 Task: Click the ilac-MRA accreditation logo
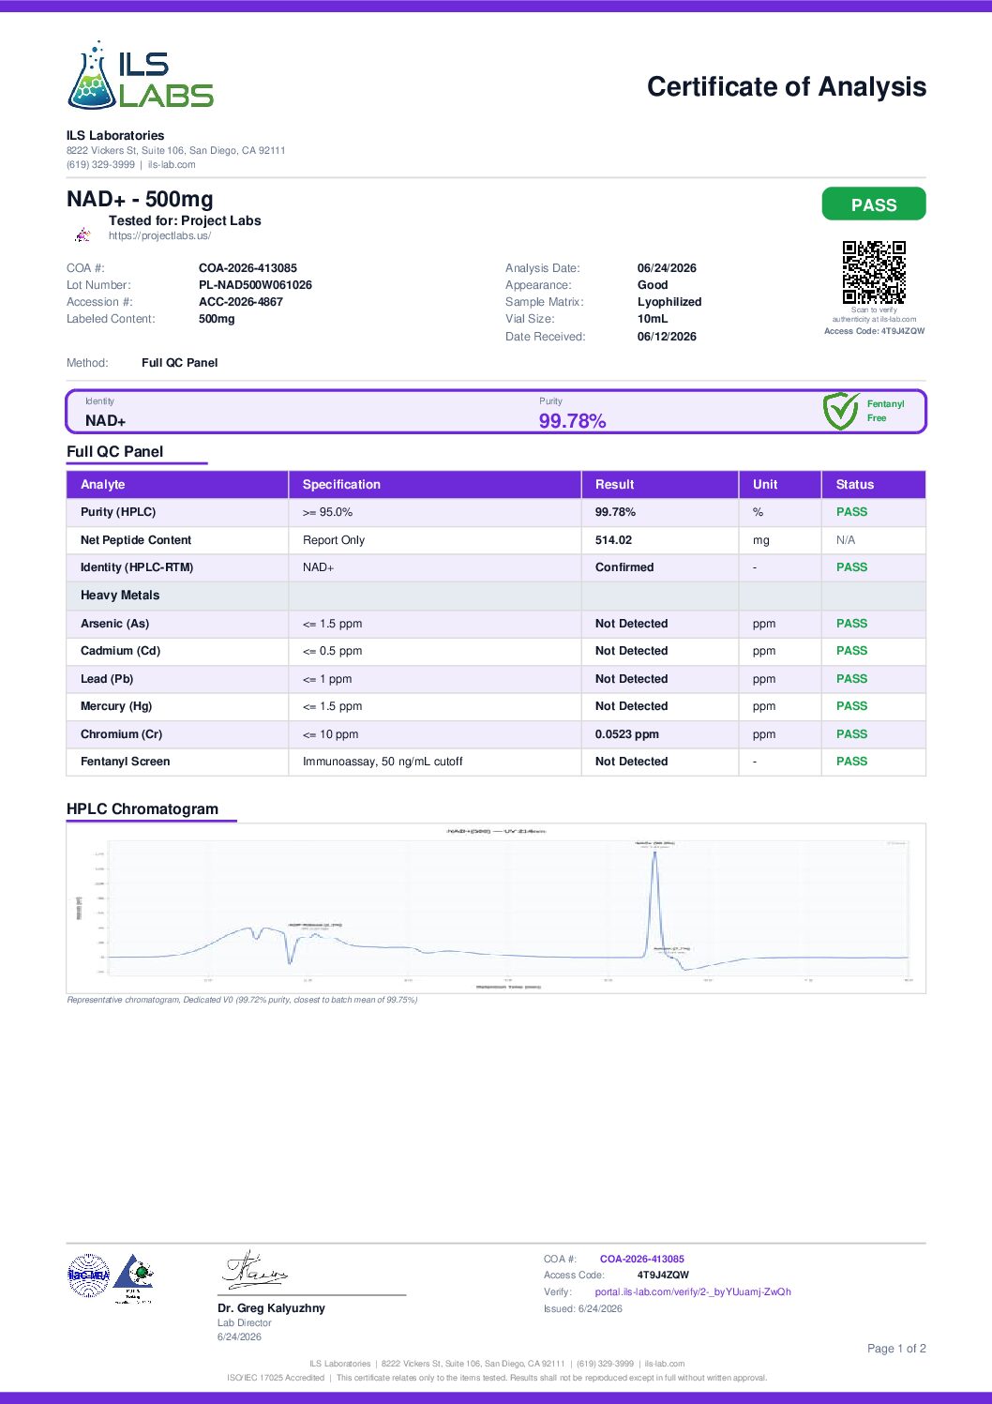click(89, 1276)
